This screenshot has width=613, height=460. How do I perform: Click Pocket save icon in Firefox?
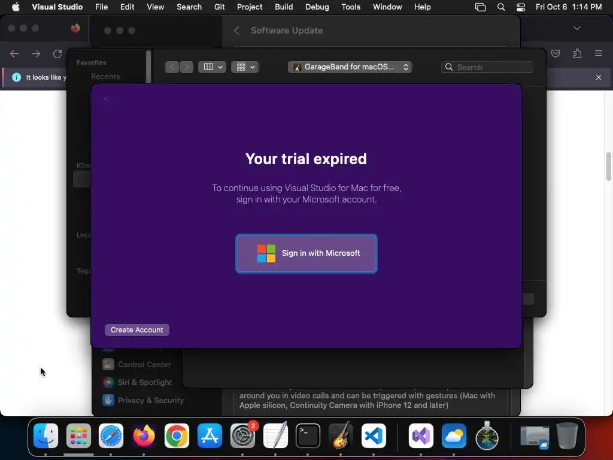click(556, 53)
